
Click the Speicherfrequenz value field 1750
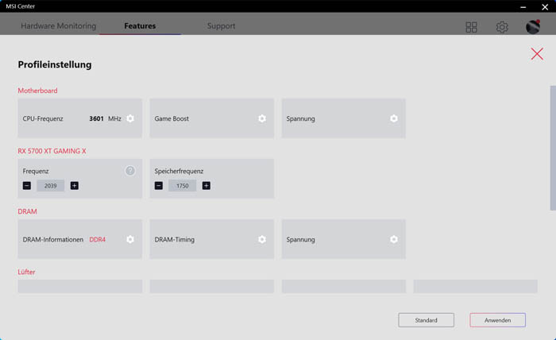click(182, 186)
